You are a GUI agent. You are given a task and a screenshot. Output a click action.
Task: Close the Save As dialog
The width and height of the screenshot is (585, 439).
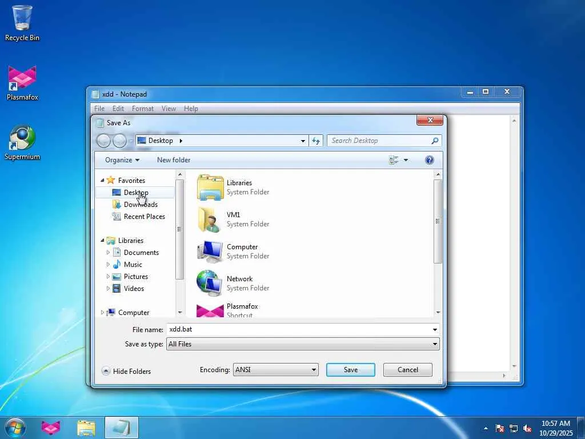[430, 120]
